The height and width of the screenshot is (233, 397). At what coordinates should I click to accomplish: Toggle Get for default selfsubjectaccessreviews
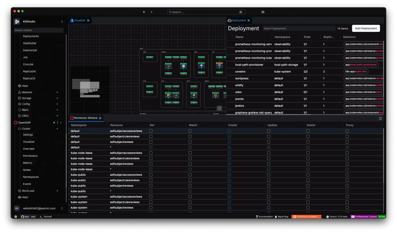tap(151, 131)
